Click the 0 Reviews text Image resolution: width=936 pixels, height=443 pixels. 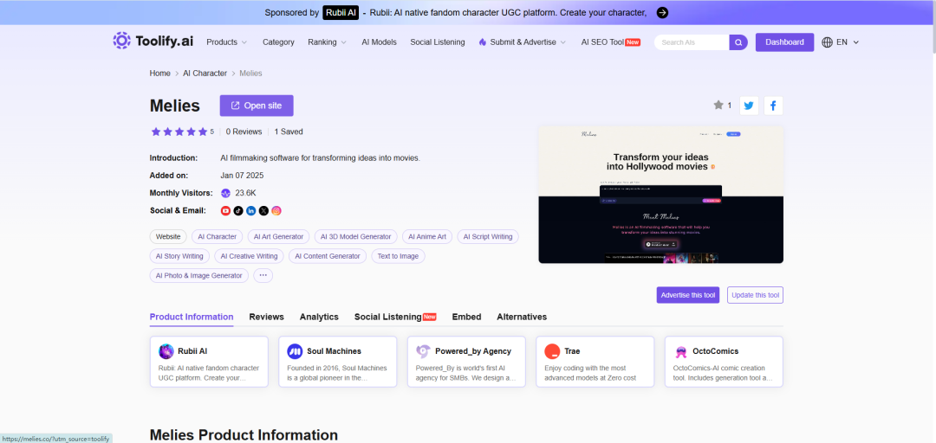244,132
